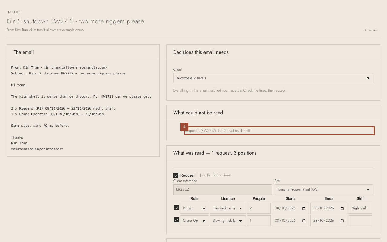Click the email line '1 x Crane Operator (C6)'
The width and height of the screenshot is (387, 242).
pos(58,114)
